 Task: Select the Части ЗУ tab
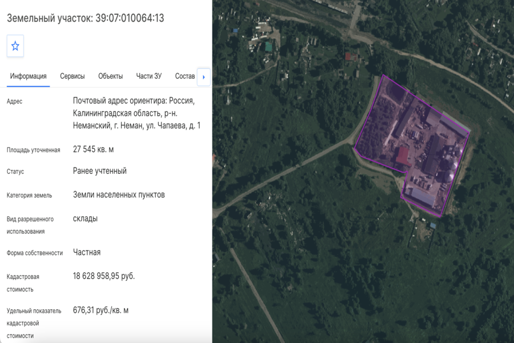(149, 76)
